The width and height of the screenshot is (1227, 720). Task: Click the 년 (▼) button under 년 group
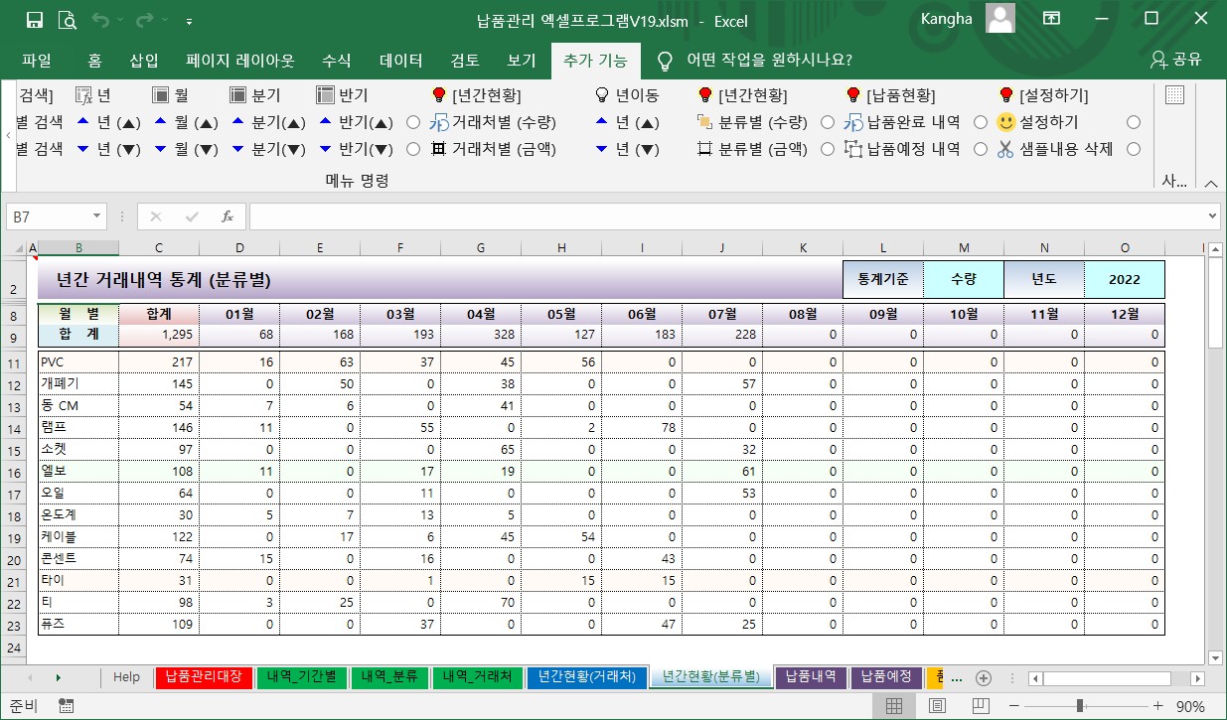coord(110,150)
